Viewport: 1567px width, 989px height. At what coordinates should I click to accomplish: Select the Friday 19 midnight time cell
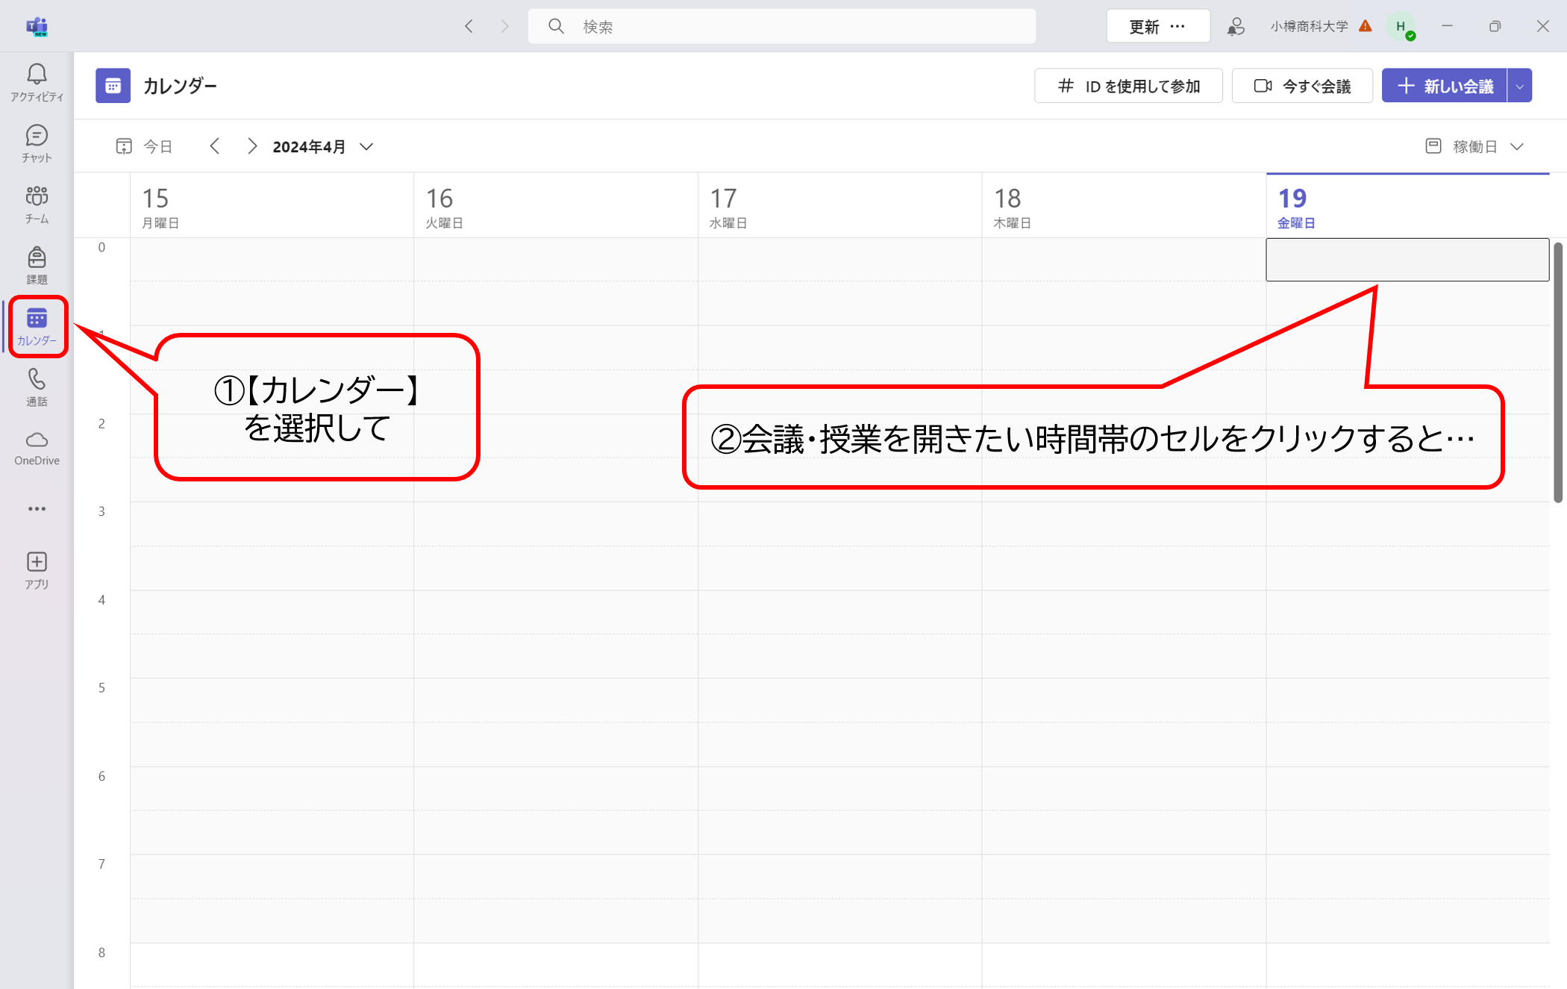point(1407,260)
